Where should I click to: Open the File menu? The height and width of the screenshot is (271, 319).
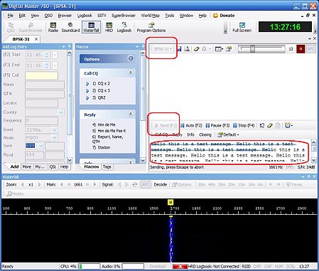point(11,16)
